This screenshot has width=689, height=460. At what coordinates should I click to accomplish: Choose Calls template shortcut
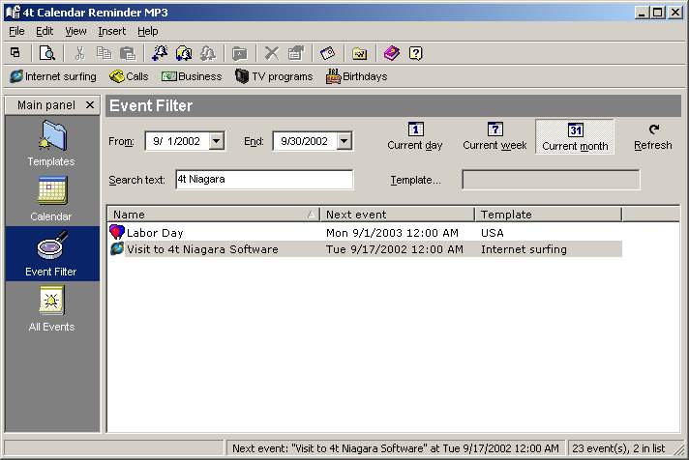click(129, 76)
